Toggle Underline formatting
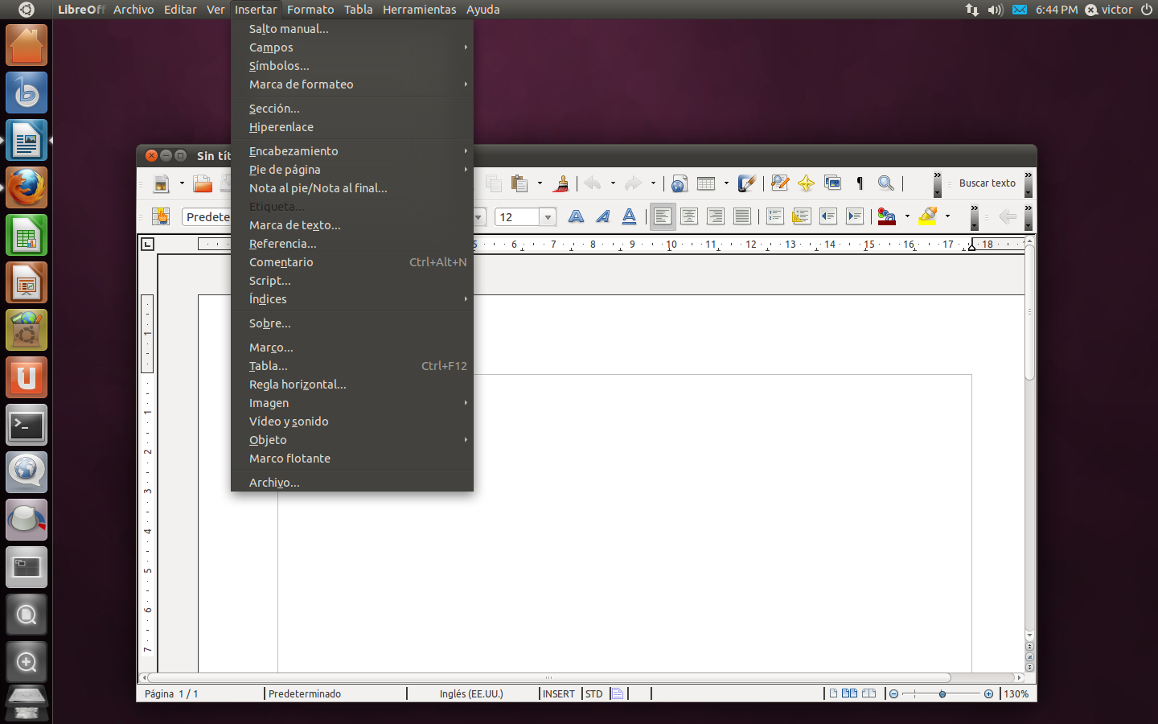The width and height of the screenshot is (1158, 724). tap(629, 216)
